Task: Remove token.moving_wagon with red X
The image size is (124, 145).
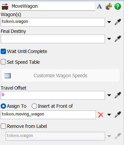Action: coord(101,115)
